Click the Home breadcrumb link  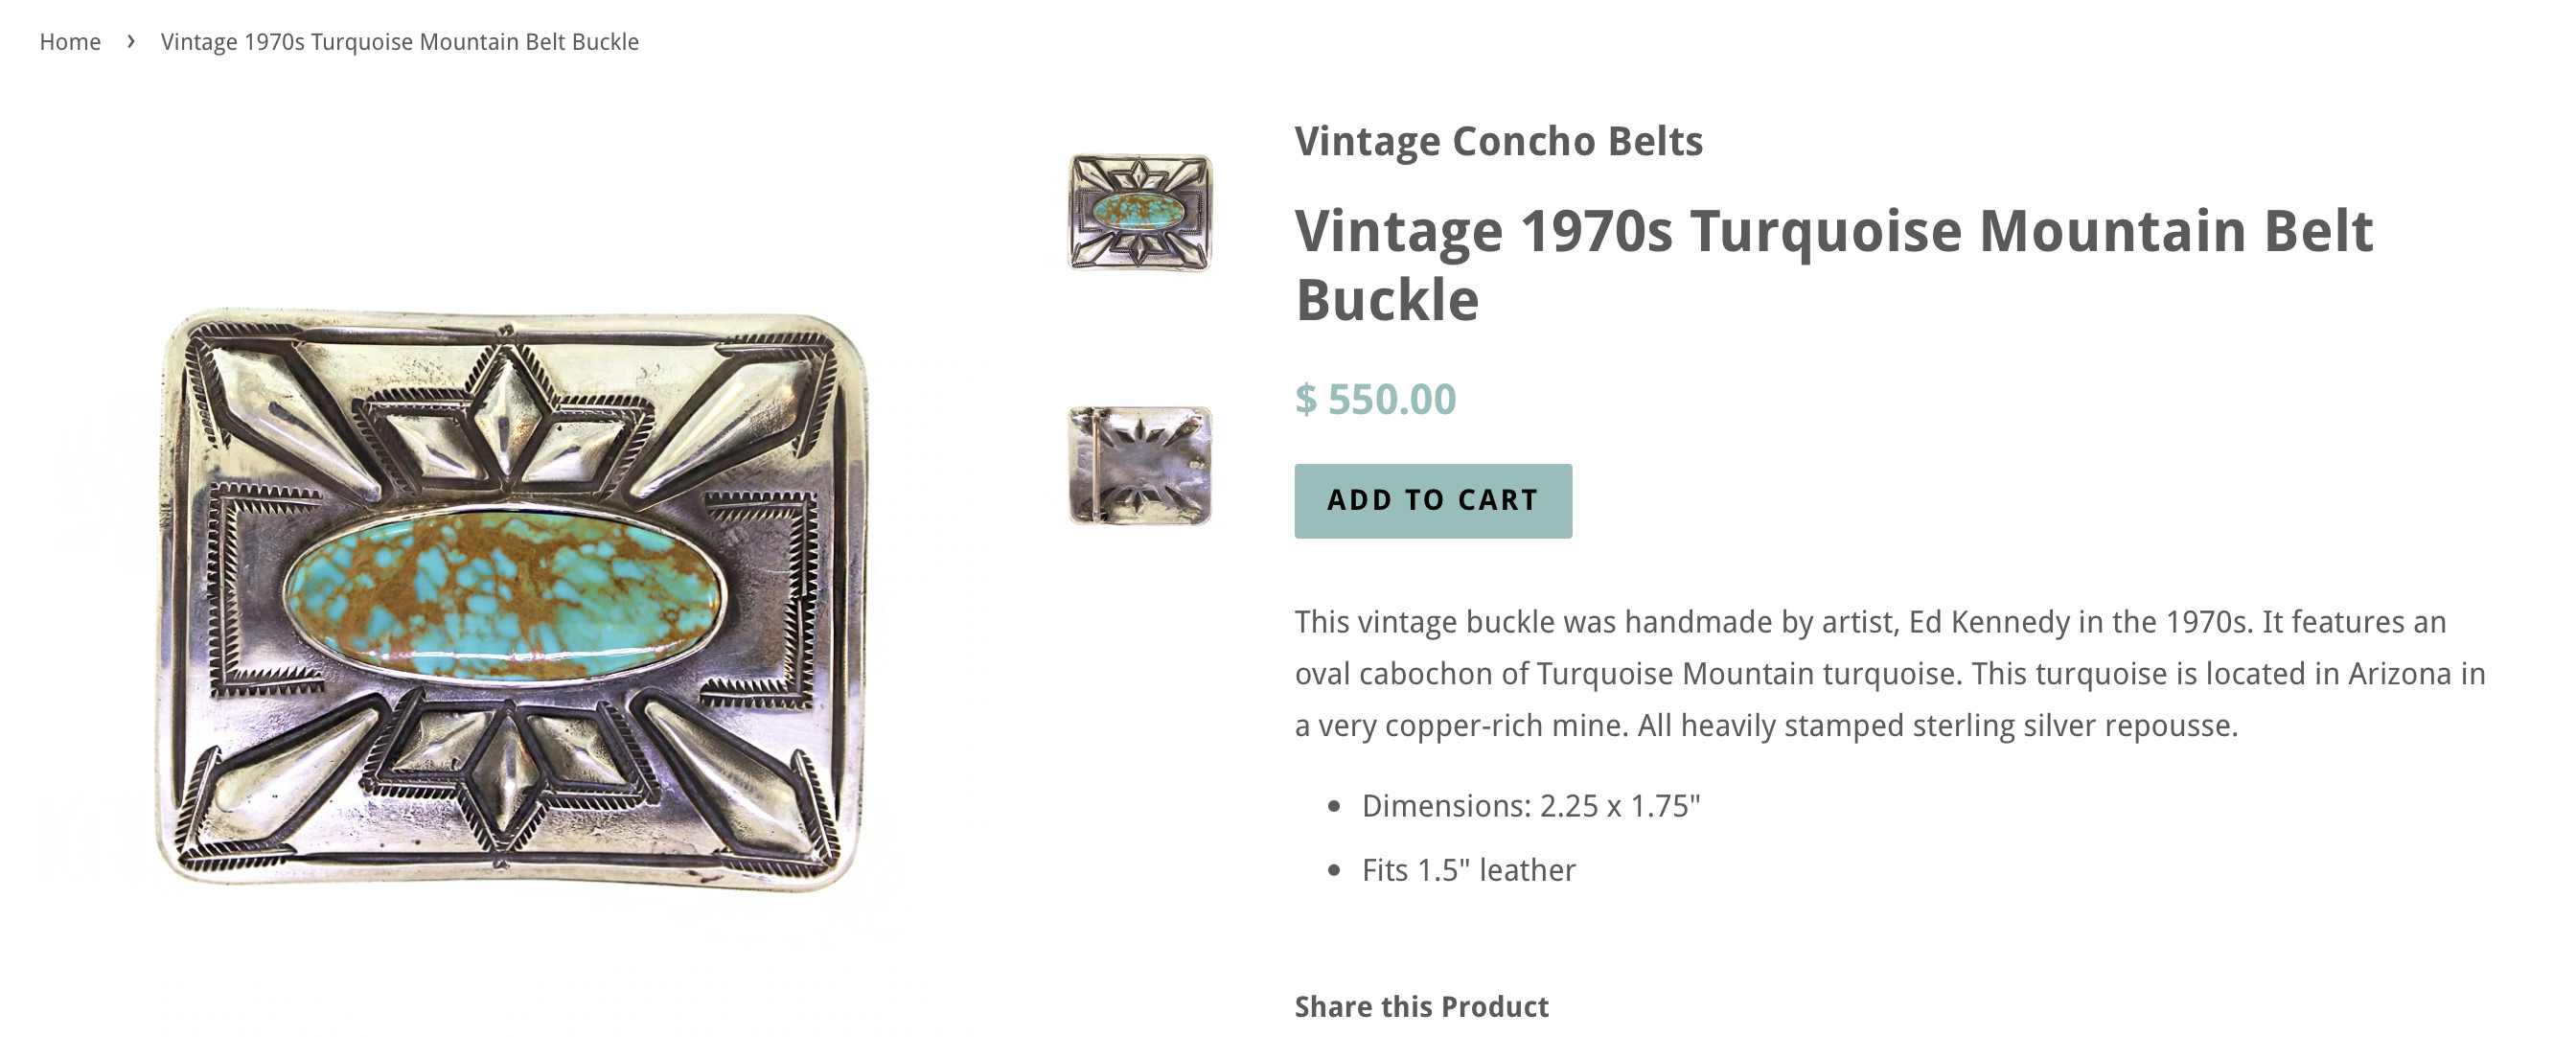pyautogui.click(x=70, y=42)
